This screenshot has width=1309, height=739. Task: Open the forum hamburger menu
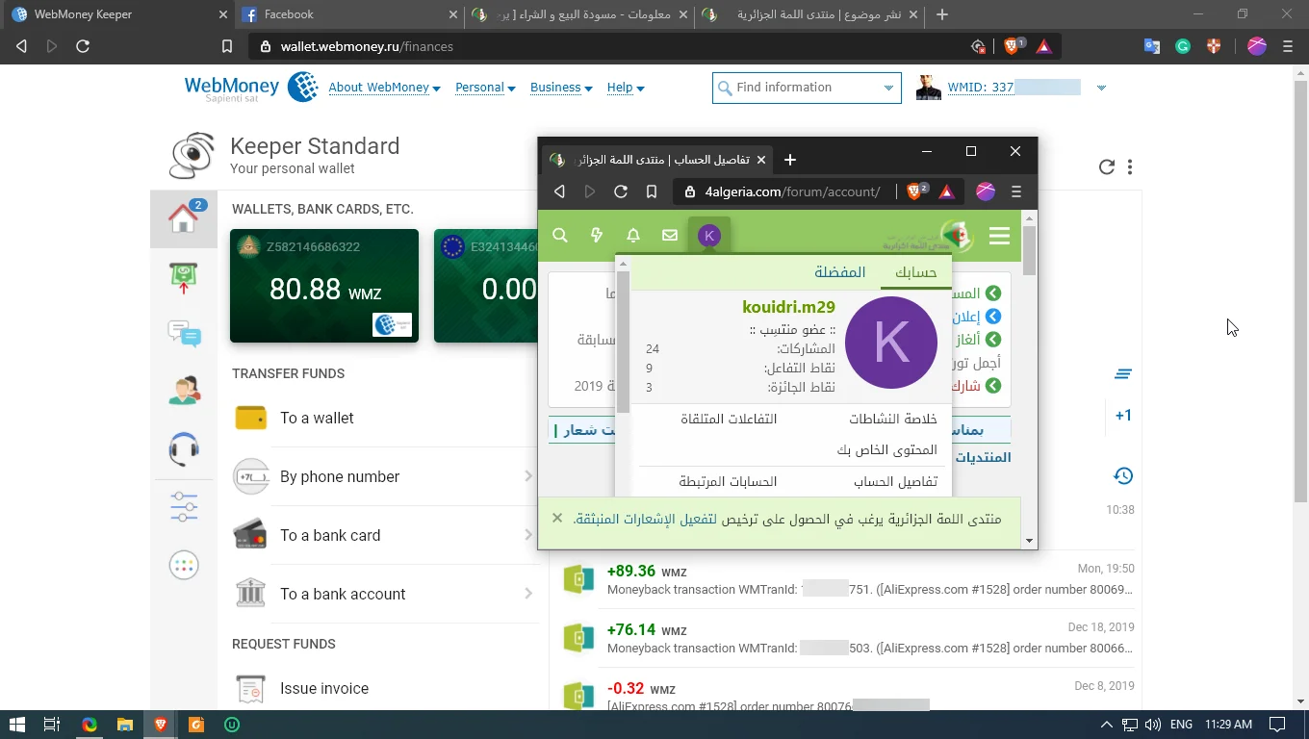click(x=999, y=236)
